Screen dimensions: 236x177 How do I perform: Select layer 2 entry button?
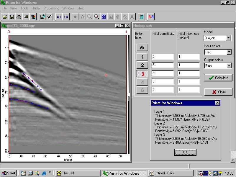point(142,65)
